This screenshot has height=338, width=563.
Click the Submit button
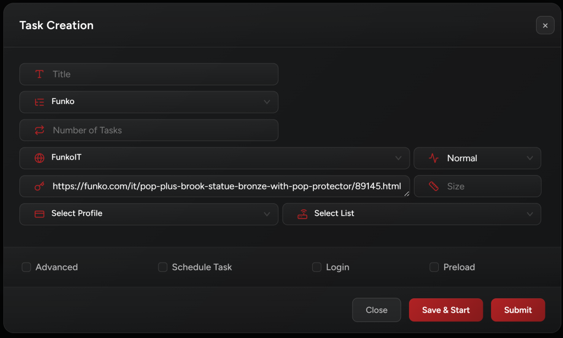[517, 310]
